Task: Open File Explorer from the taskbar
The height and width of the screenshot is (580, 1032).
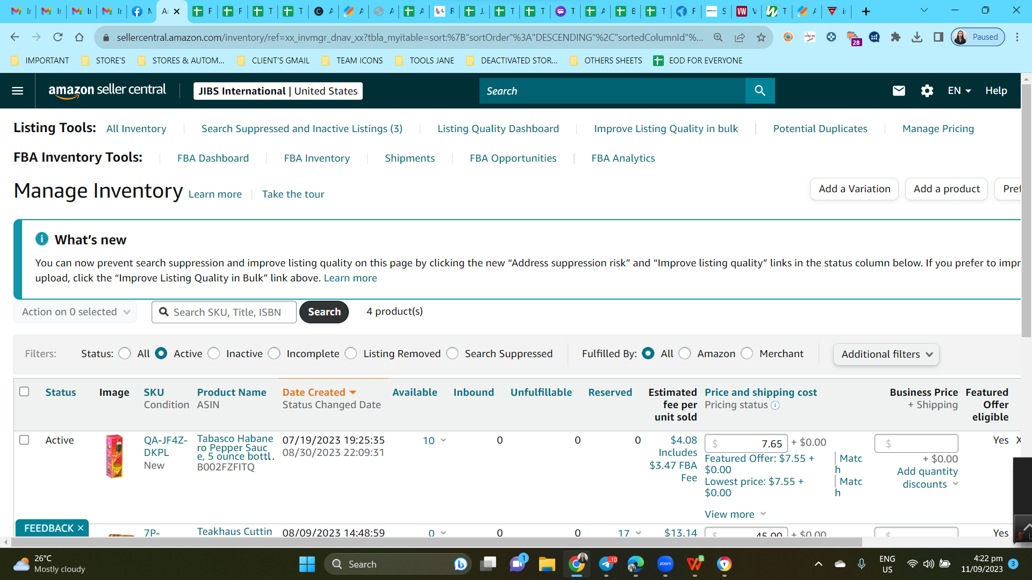Action: click(547, 564)
